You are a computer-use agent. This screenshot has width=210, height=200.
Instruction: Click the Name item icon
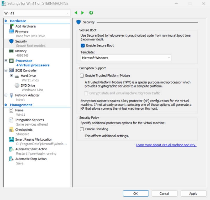coord(11,110)
